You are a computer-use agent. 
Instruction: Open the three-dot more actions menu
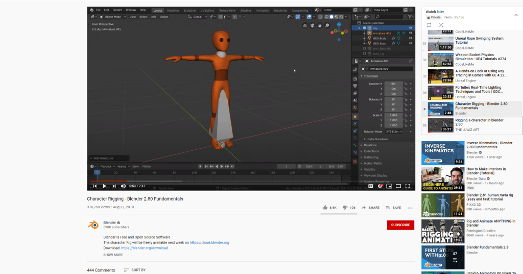(410, 208)
